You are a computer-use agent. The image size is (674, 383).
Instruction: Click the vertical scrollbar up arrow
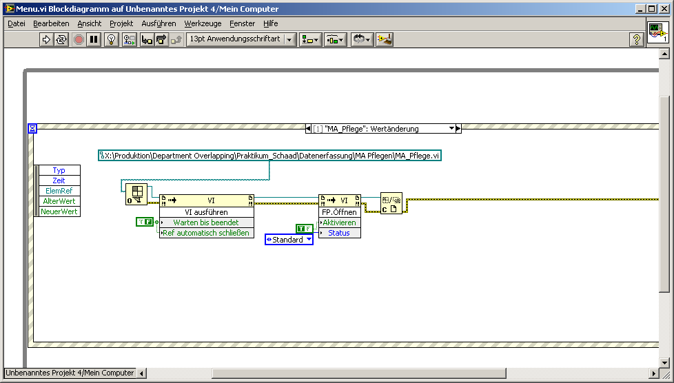pyautogui.click(x=664, y=54)
